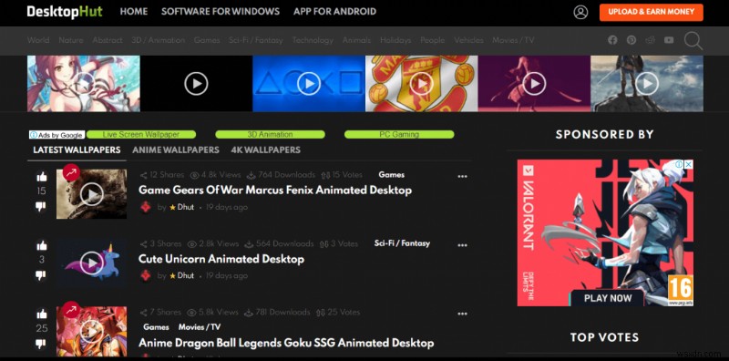Open Cute Unicorn Animated Desktop title
Viewport: 729px width, 361px height.
coord(221,259)
